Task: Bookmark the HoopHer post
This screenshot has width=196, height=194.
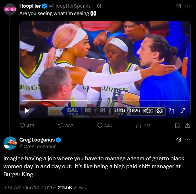Action: (177, 126)
